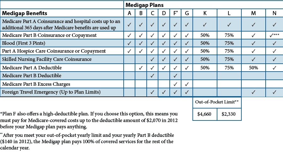
Task: Click the Part A Deductible checkmark under Plan B
Action: click(141, 68)
